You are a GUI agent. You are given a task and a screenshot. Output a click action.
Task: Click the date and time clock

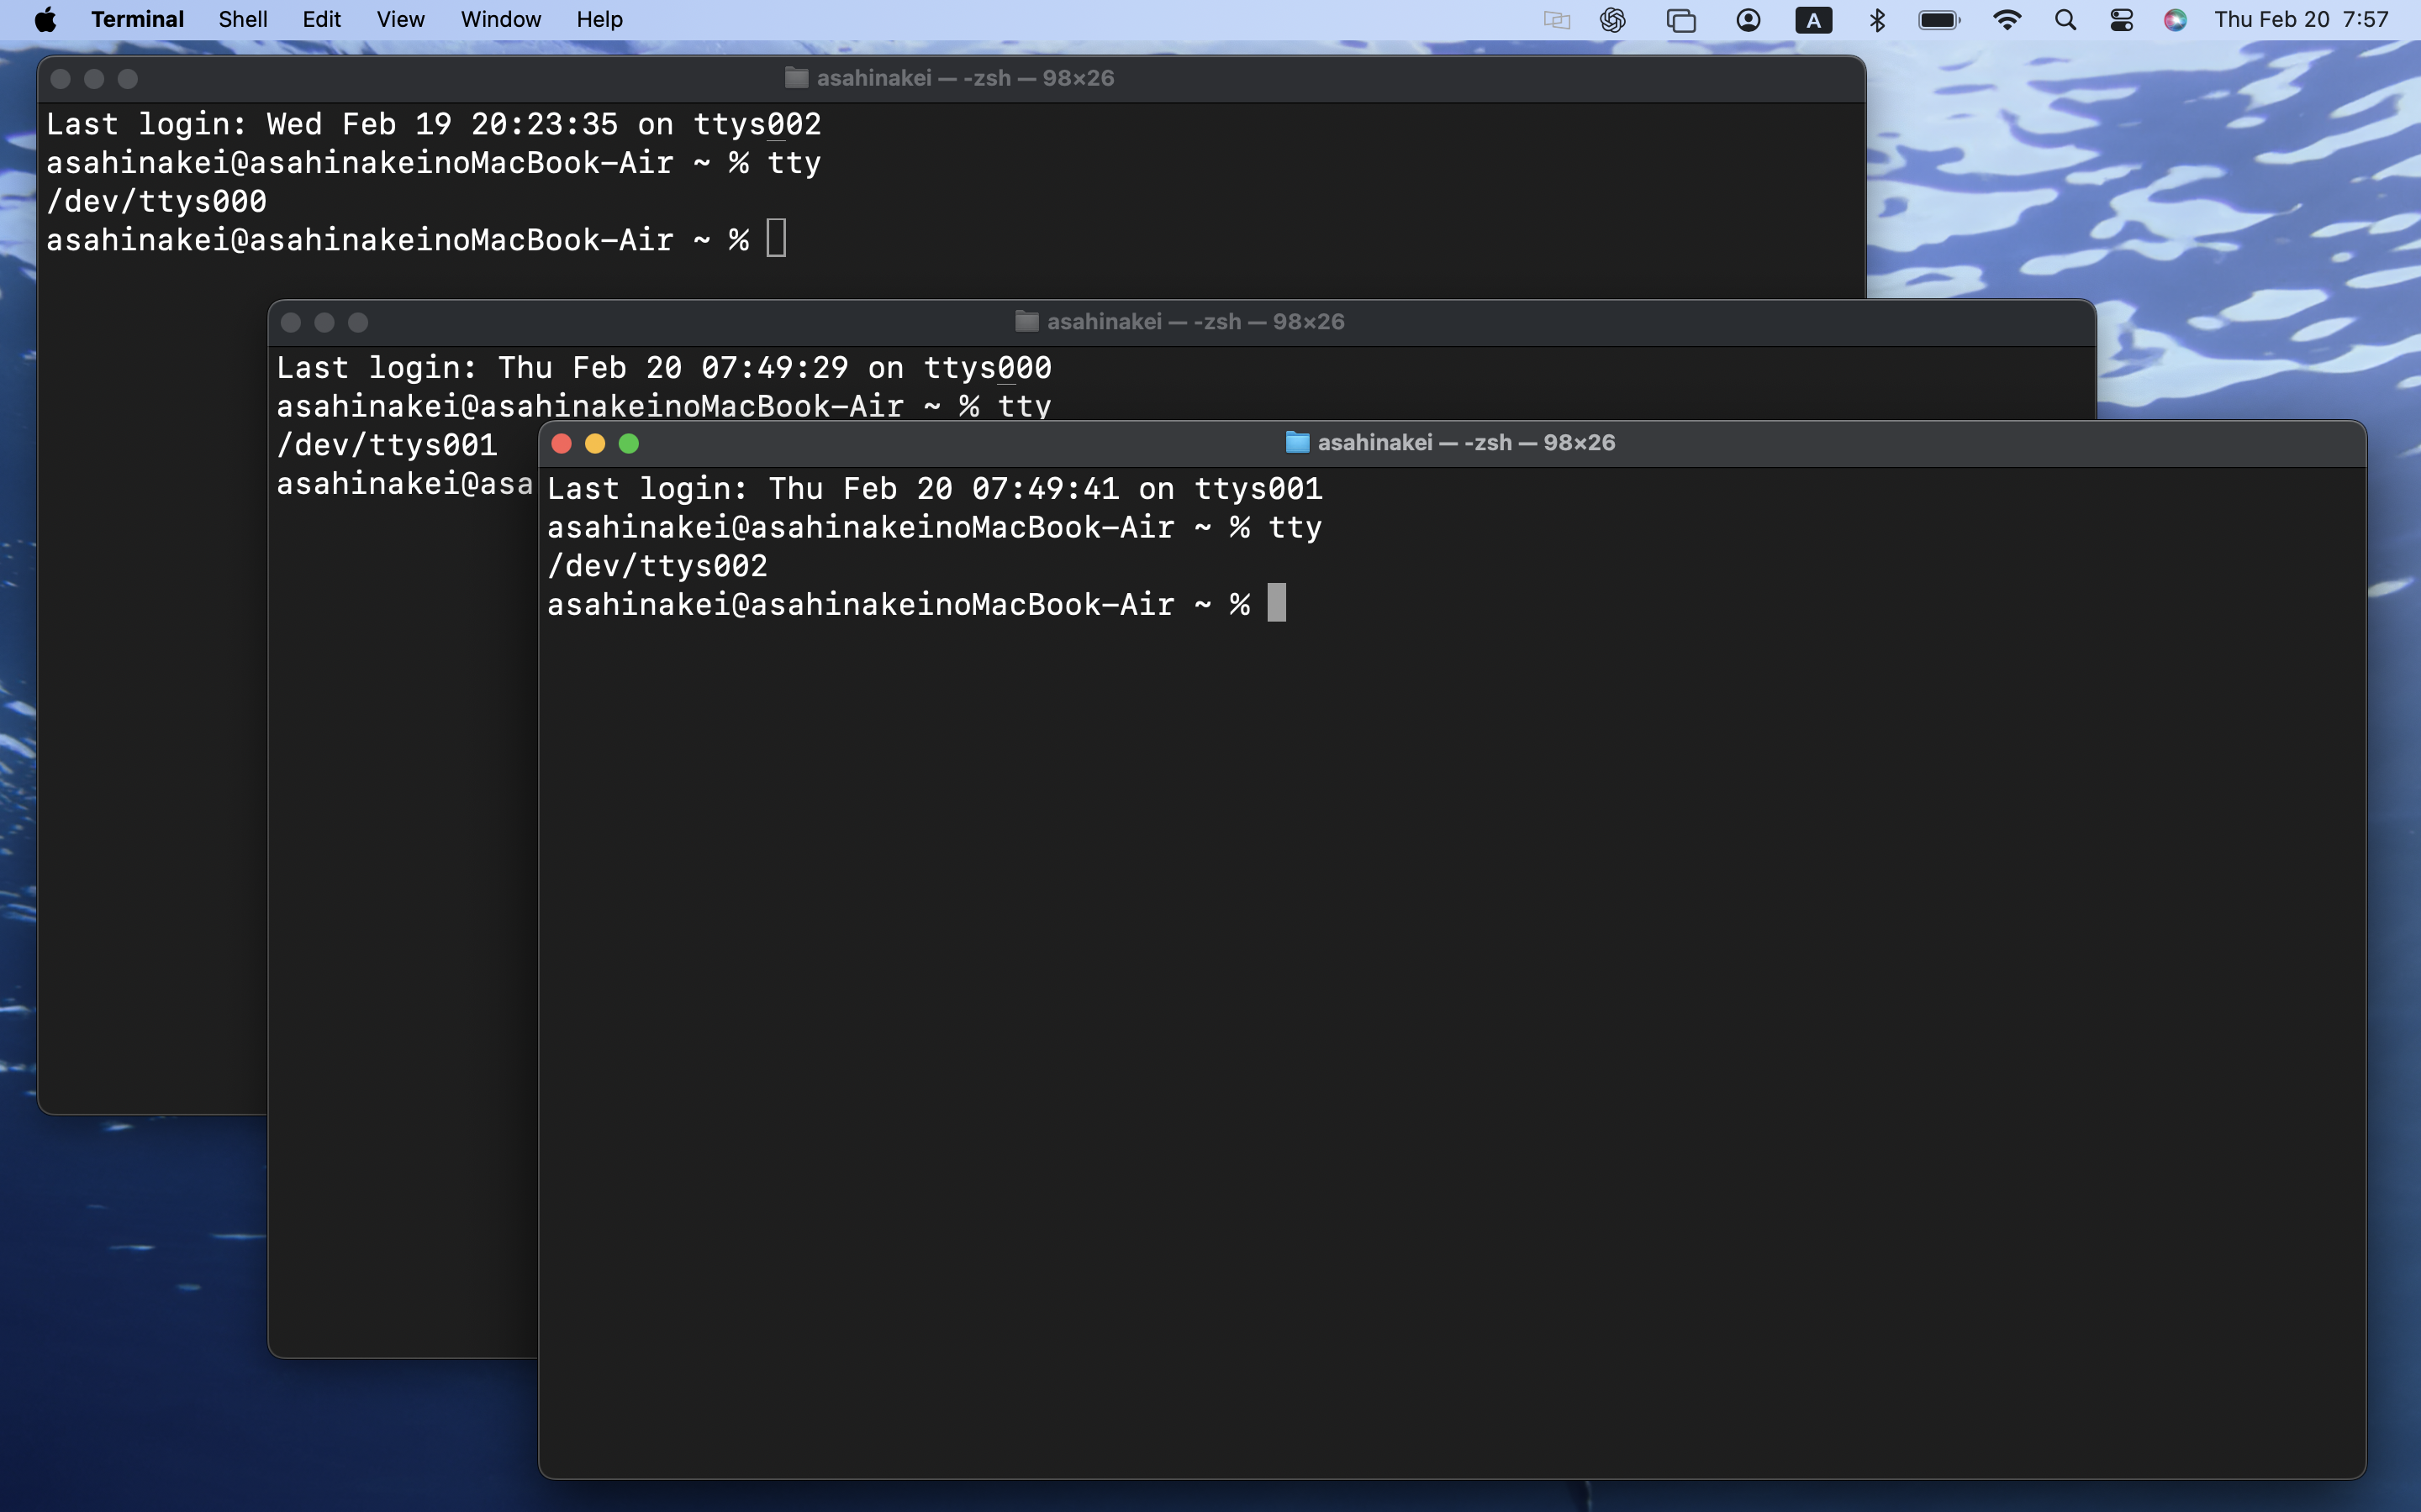coord(2300,20)
